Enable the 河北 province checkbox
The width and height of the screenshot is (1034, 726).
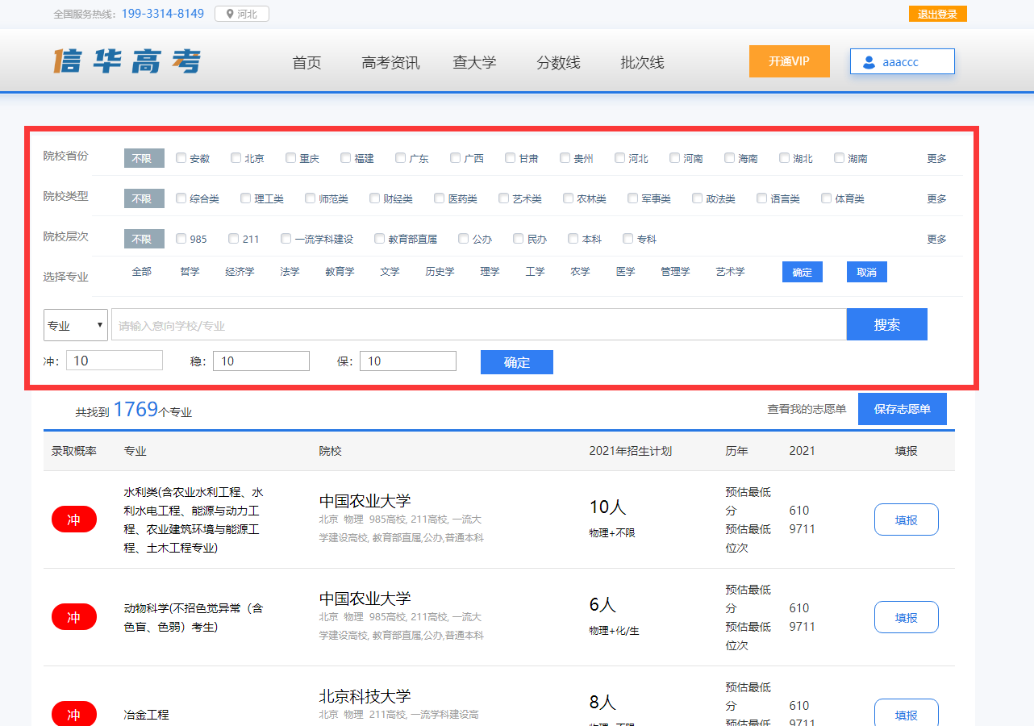point(620,158)
